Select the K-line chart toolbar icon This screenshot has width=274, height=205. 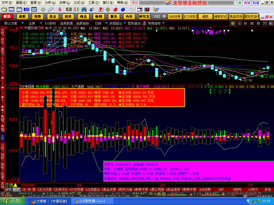(19, 9)
